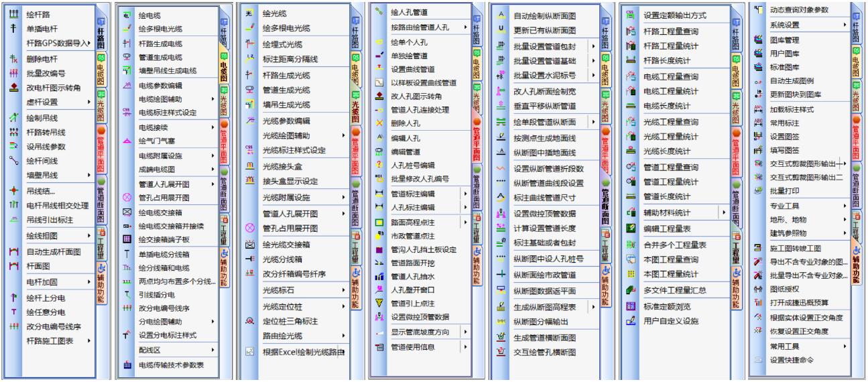Select the 按测点生成地面线 icon
Image resolution: width=868 pixels, height=382 pixels.
(x=501, y=137)
